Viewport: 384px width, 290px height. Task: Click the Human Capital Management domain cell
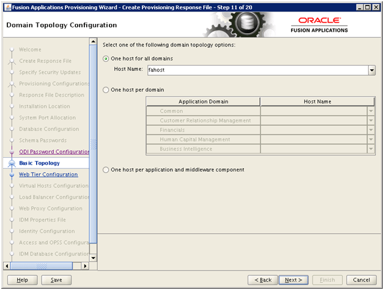pos(203,139)
